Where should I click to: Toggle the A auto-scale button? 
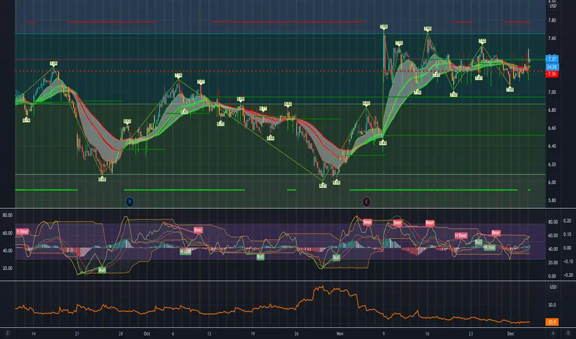pyautogui.click(x=553, y=333)
